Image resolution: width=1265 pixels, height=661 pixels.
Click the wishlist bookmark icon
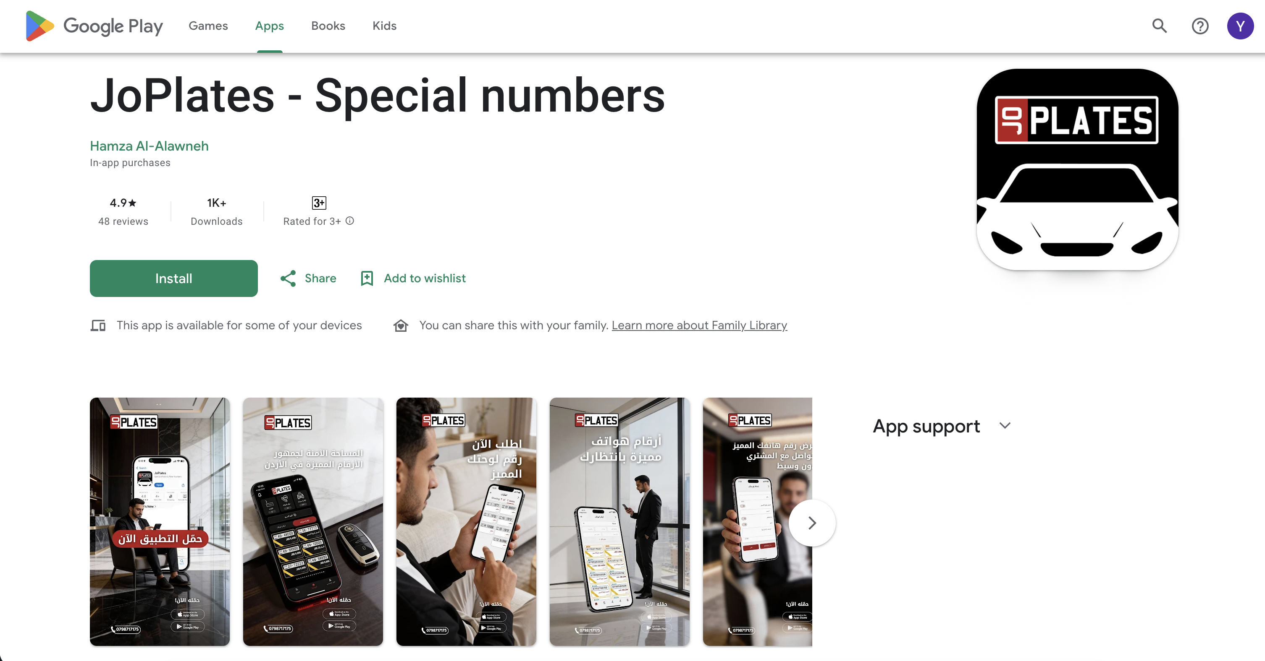coord(367,278)
